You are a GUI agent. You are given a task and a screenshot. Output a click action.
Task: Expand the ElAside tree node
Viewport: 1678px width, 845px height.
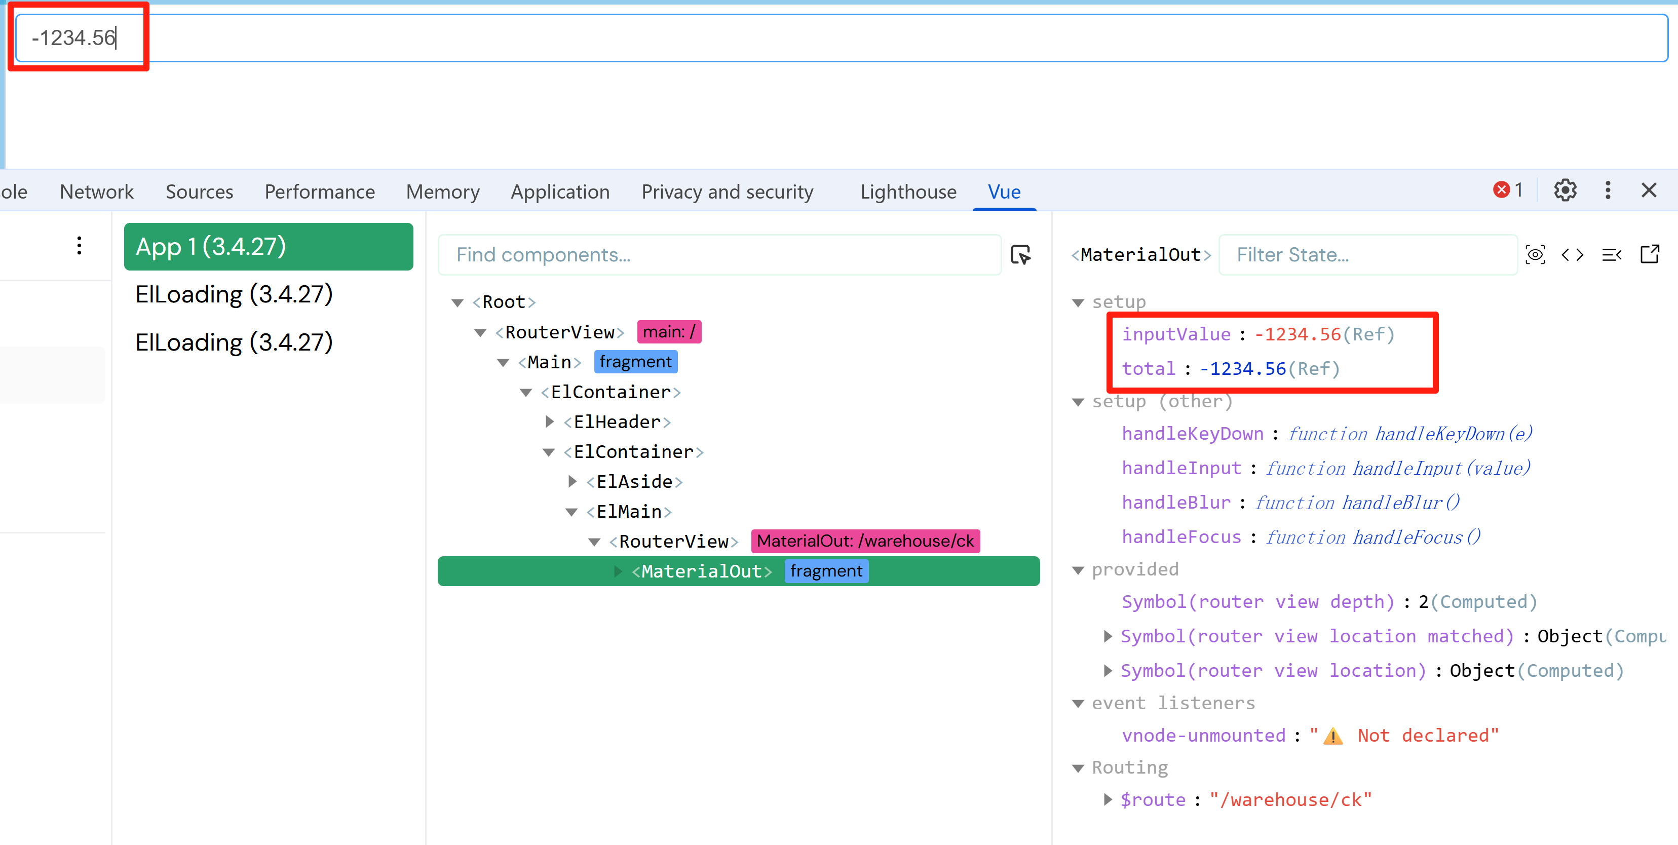click(x=573, y=482)
